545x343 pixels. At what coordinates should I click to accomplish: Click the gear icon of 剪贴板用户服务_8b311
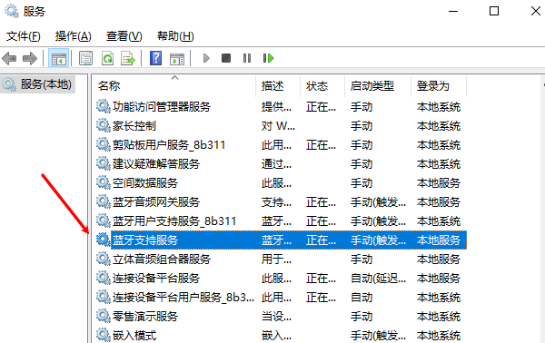[x=104, y=144]
